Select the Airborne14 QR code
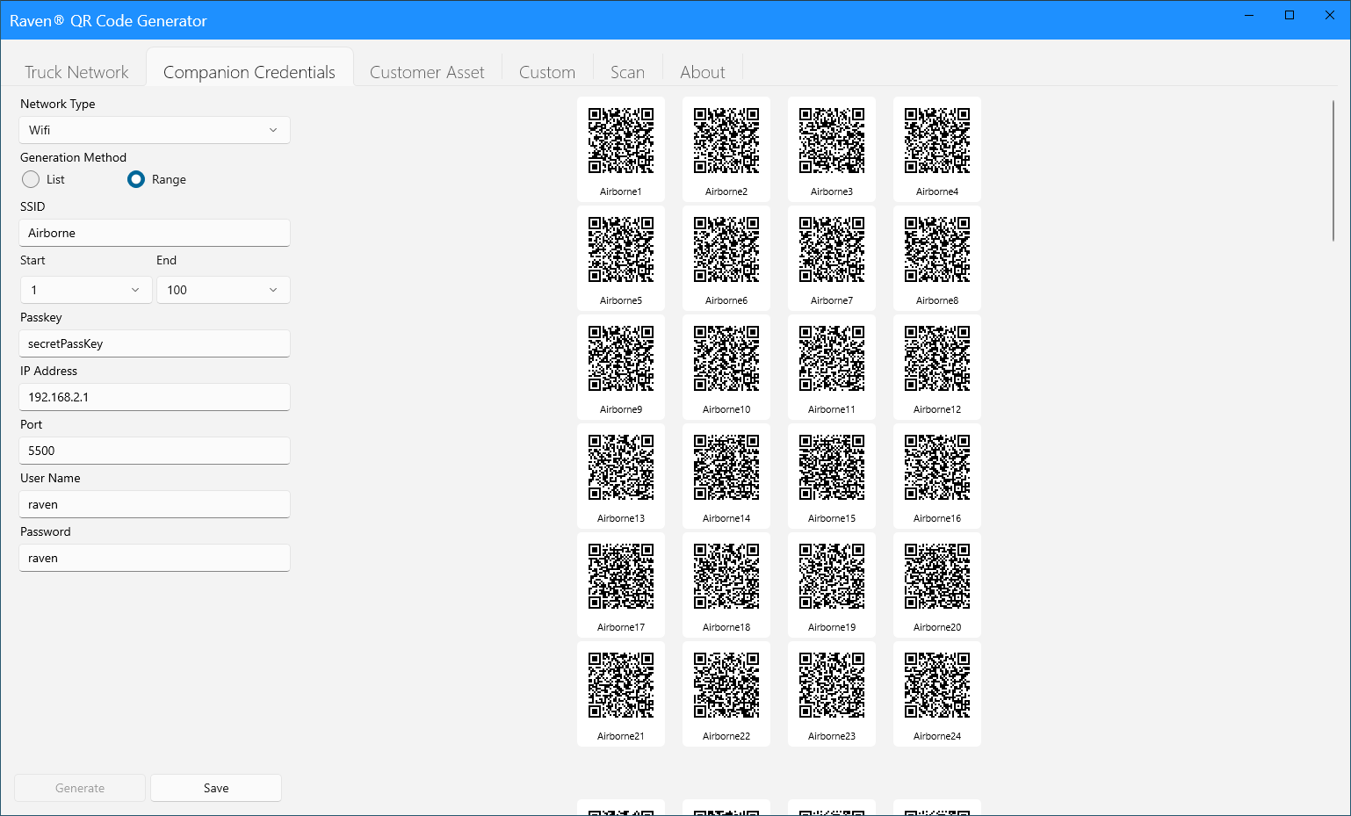This screenshot has width=1351, height=816. (x=726, y=476)
